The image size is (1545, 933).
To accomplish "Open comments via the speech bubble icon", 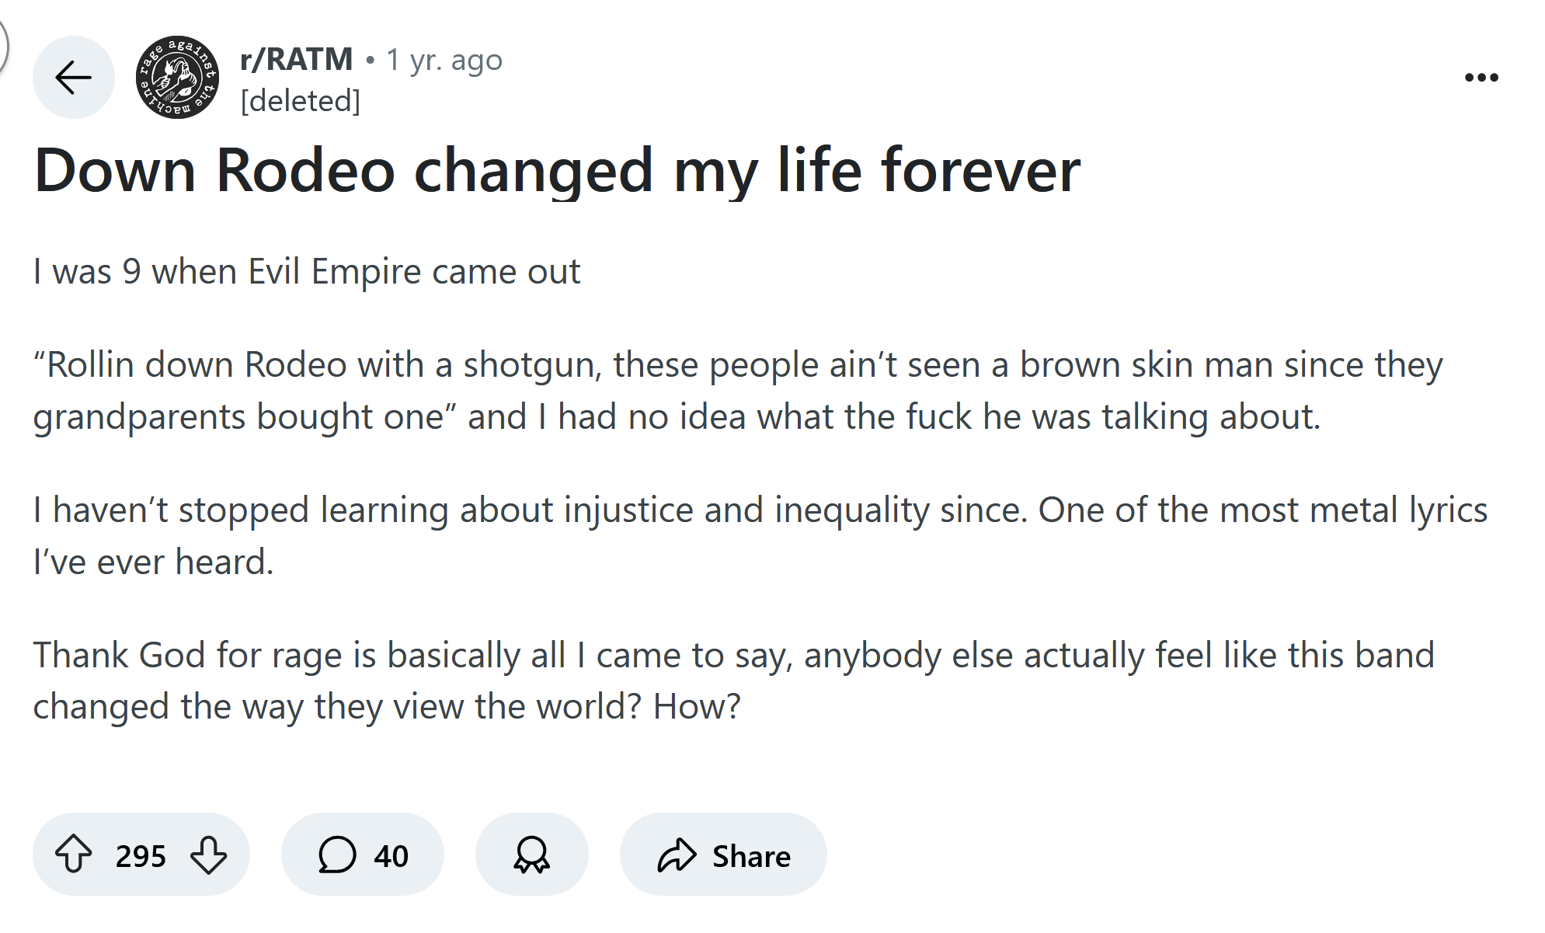I will pyautogui.click(x=337, y=855).
